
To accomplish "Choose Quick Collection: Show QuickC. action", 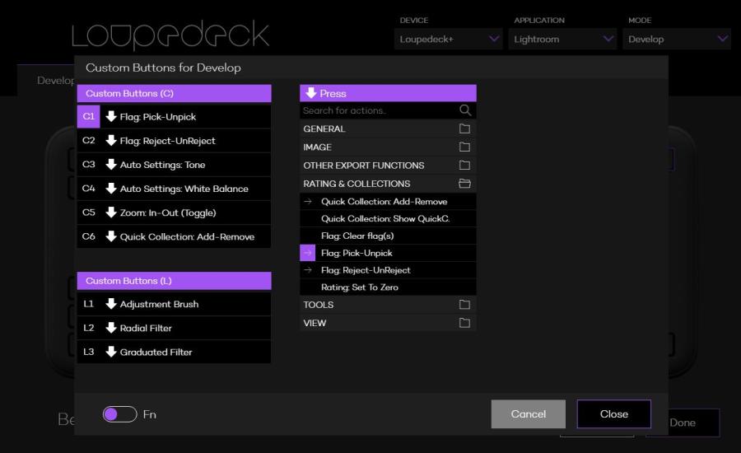I will coord(388,218).
